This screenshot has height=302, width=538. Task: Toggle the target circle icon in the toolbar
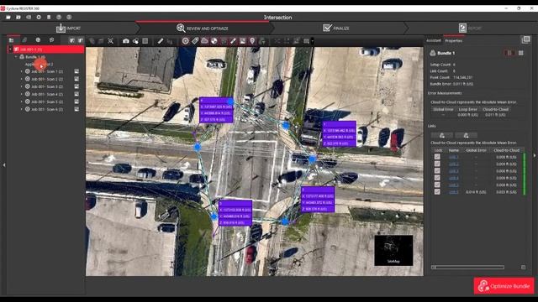(x=185, y=41)
